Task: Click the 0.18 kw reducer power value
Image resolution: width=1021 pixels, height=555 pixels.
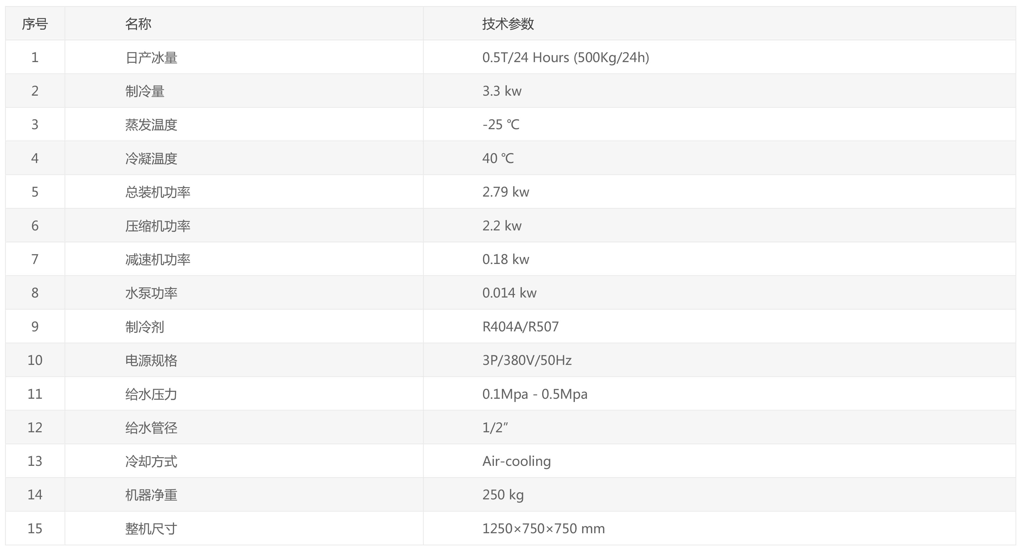Action: coord(505,260)
